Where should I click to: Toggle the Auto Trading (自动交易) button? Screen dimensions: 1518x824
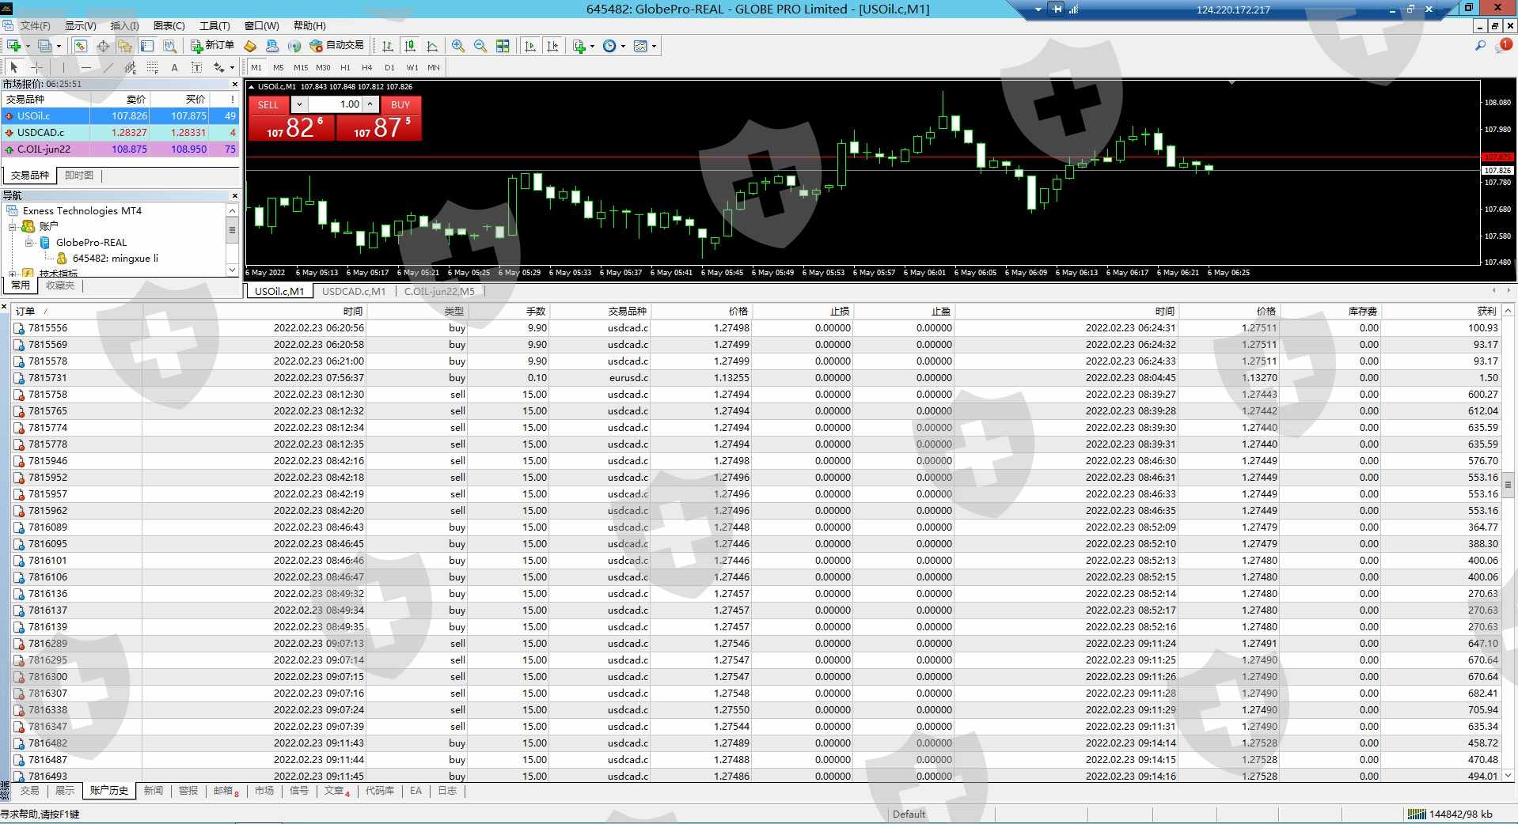pos(337,46)
